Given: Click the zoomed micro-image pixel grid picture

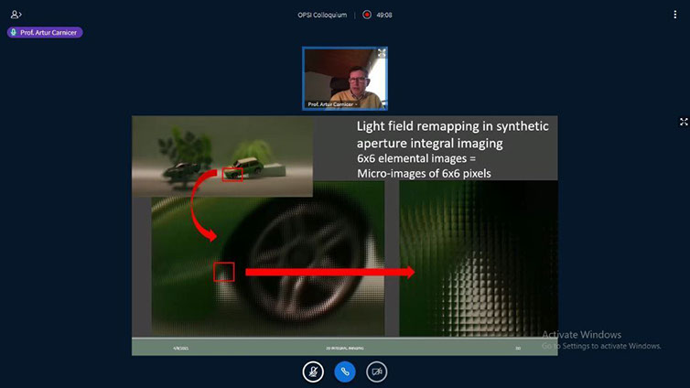Looking at the screenshot, I should pyautogui.click(x=478, y=258).
